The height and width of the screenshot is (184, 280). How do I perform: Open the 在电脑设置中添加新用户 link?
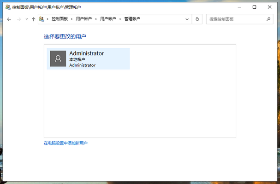tap(66, 143)
